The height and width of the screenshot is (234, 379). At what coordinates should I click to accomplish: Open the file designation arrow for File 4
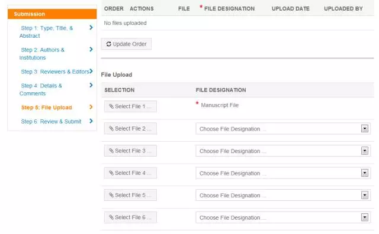[x=365, y=173]
